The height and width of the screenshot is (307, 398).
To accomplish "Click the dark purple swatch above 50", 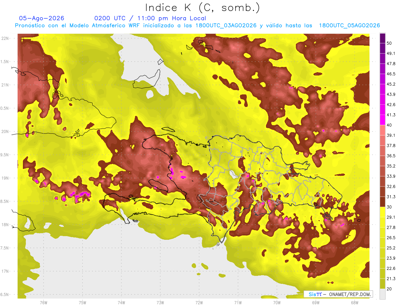I will coord(382,38).
